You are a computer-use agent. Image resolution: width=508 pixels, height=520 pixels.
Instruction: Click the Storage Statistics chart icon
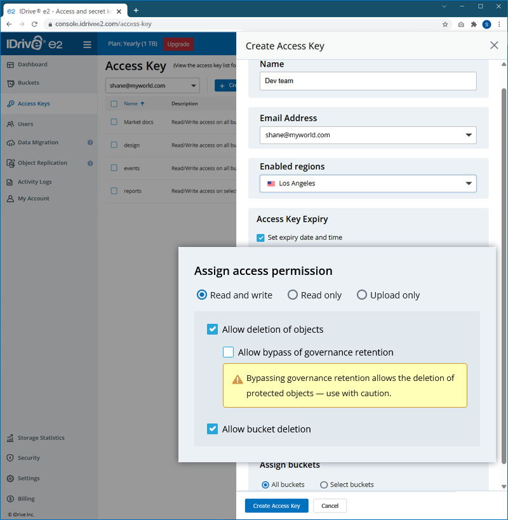[10, 438]
